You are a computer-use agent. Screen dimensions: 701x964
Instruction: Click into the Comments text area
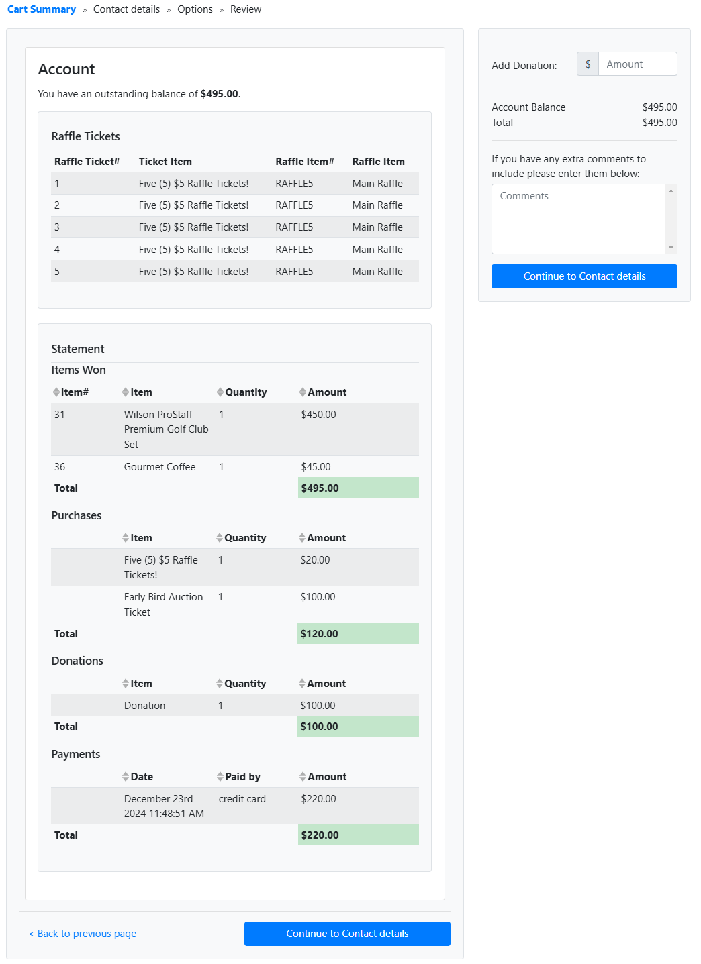click(x=579, y=219)
